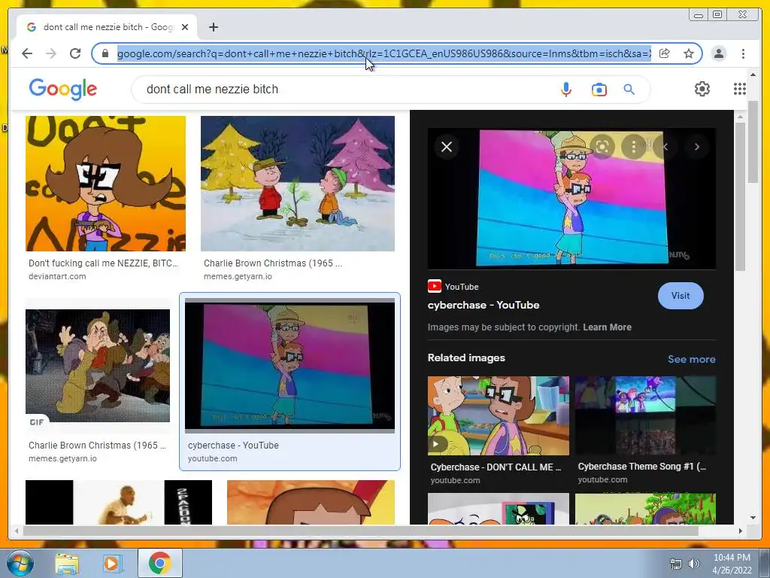Close the image preview panel

point(447,147)
